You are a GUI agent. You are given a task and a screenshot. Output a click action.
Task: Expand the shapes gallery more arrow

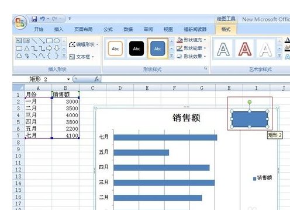[64, 56]
